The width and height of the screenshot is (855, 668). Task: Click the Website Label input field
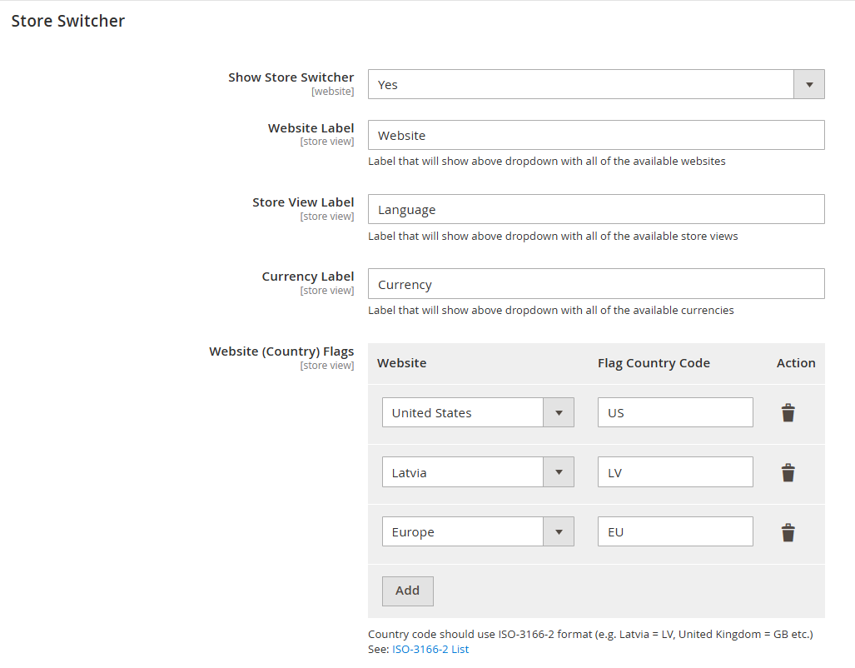(x=596, y=134)
